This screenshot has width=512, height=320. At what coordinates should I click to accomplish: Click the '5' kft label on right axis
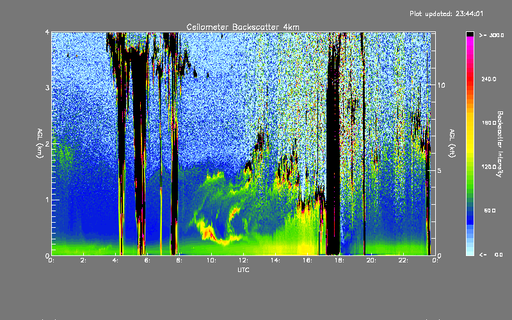point(439,171)
